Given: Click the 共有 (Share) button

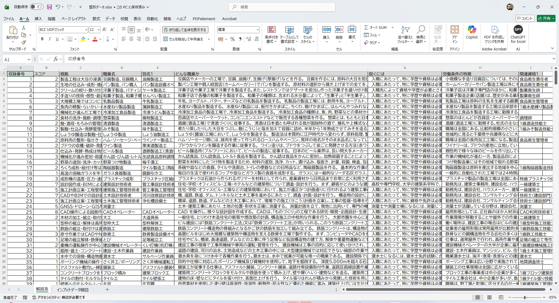Looking at the screenshot, I should [546, 18].
